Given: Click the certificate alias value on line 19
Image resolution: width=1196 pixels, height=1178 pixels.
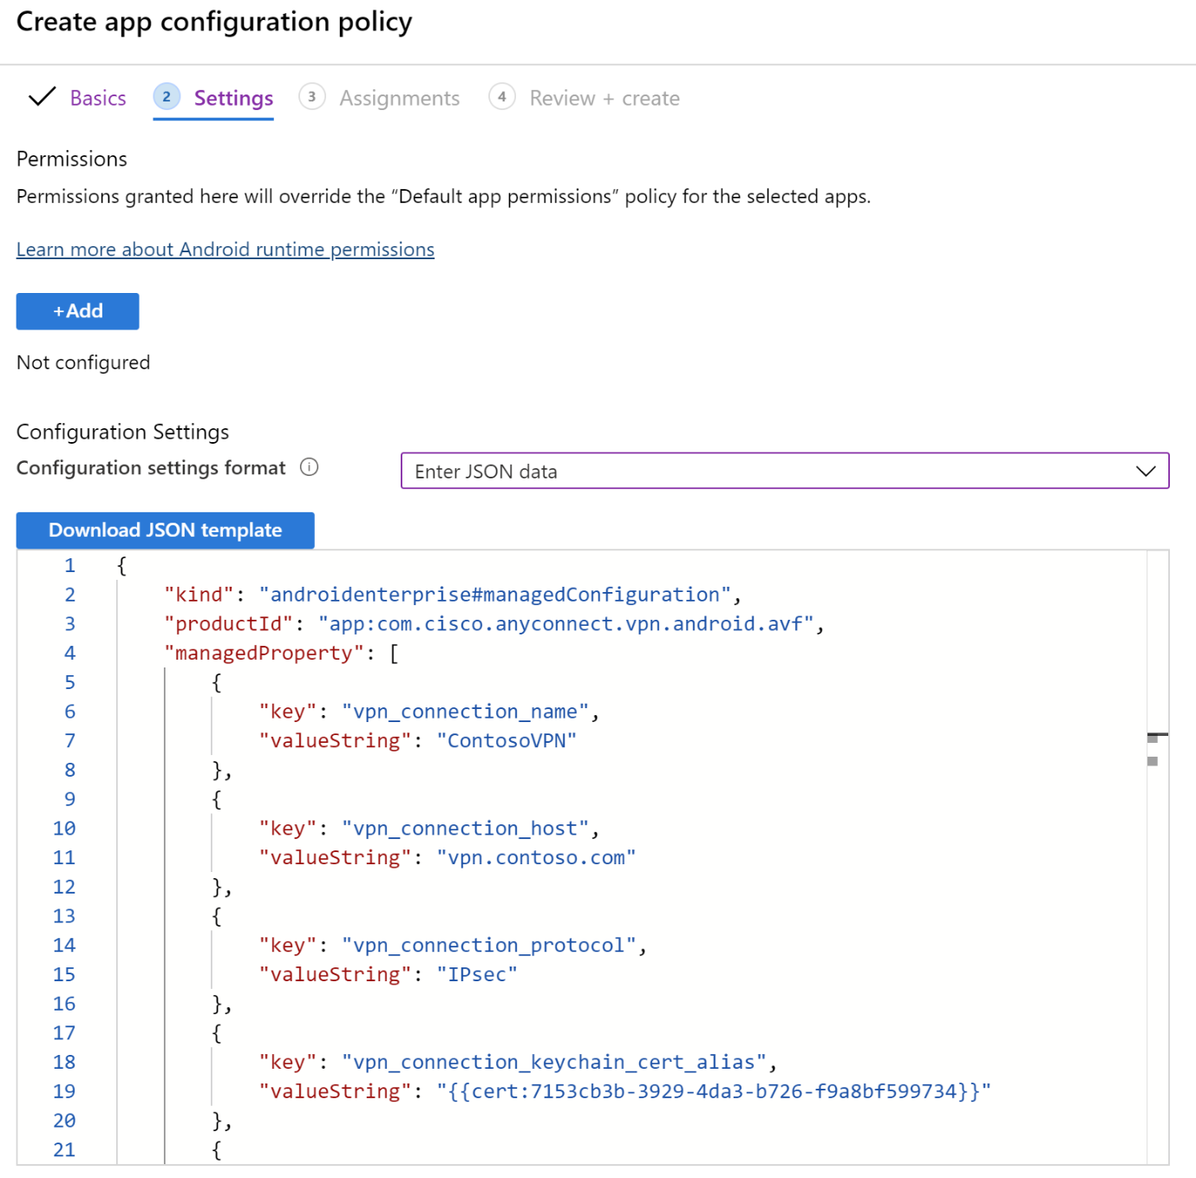Looking at the screenshot, I should 713,1090.
